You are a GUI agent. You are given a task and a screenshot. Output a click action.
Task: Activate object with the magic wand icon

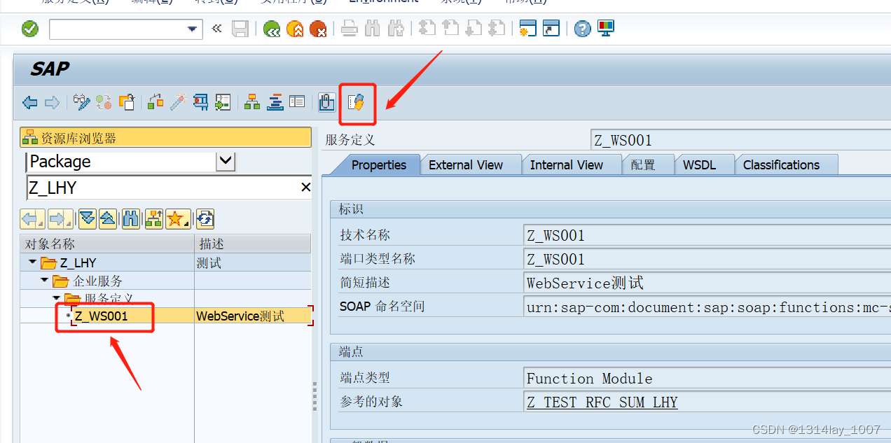coord(178,103)
